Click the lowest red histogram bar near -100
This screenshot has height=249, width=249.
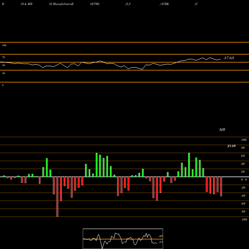click(x=57, y=197)
